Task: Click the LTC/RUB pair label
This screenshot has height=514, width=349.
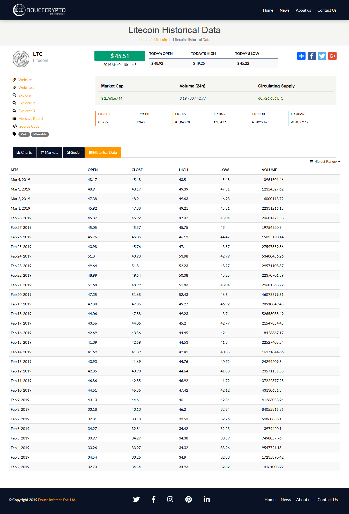Action: 258,114
